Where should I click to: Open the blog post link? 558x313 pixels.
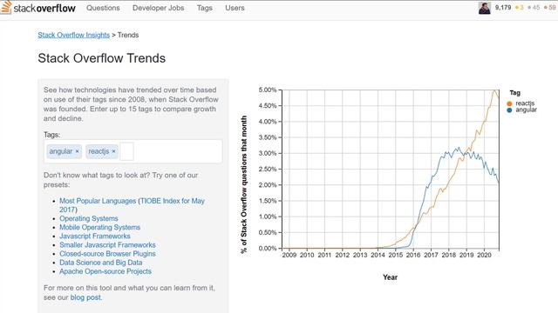pyautogui.click(x=85, y=297)
